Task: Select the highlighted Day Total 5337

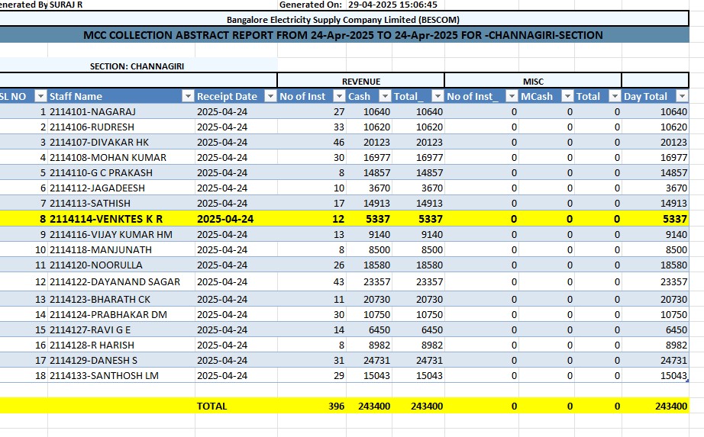Action: pos(655,219)
